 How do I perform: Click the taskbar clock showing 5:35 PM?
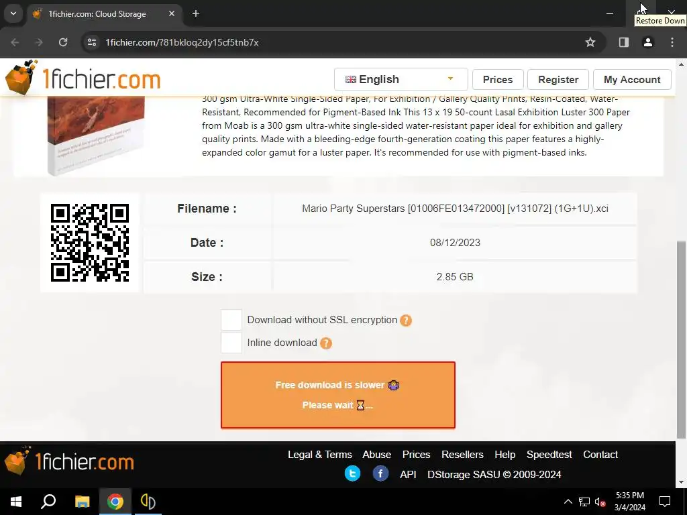[629, 502]
